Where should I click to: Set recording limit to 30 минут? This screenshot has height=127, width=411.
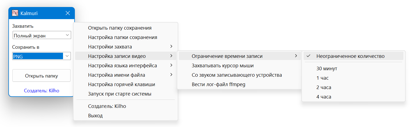(327, 69)
